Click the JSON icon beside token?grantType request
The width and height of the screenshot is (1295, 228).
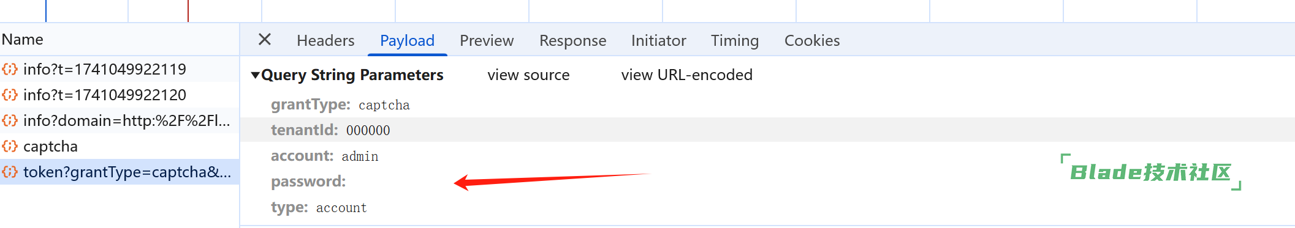(10, 172)
